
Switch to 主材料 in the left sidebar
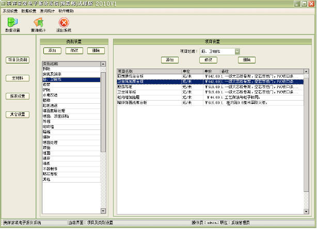click(x=17, y=78)
